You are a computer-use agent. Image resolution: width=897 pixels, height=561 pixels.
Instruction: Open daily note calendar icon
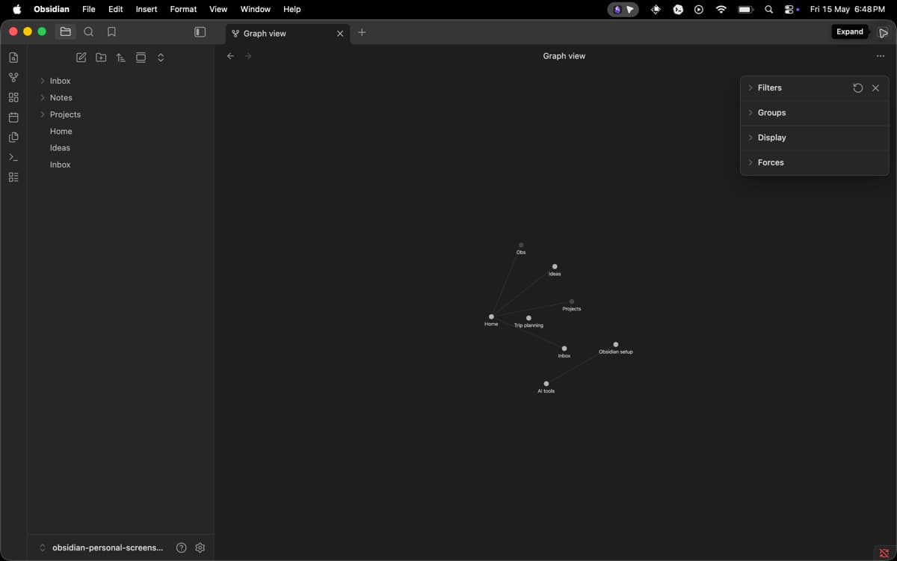point(13,117)
